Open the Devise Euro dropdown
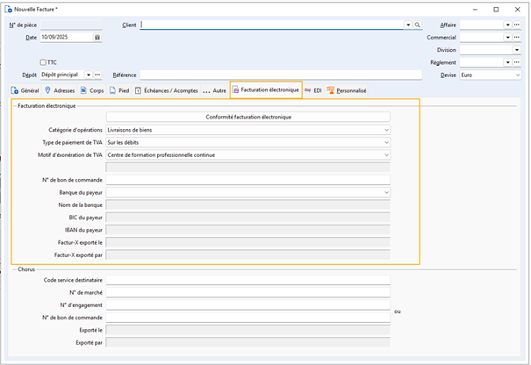The height and width of the screenshot is (365, 531). pyautogui.click(x=517, y=75)
